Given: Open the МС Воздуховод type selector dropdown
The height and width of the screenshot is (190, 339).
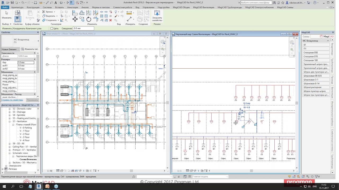Looking at the screenshot, I should 38,41.
